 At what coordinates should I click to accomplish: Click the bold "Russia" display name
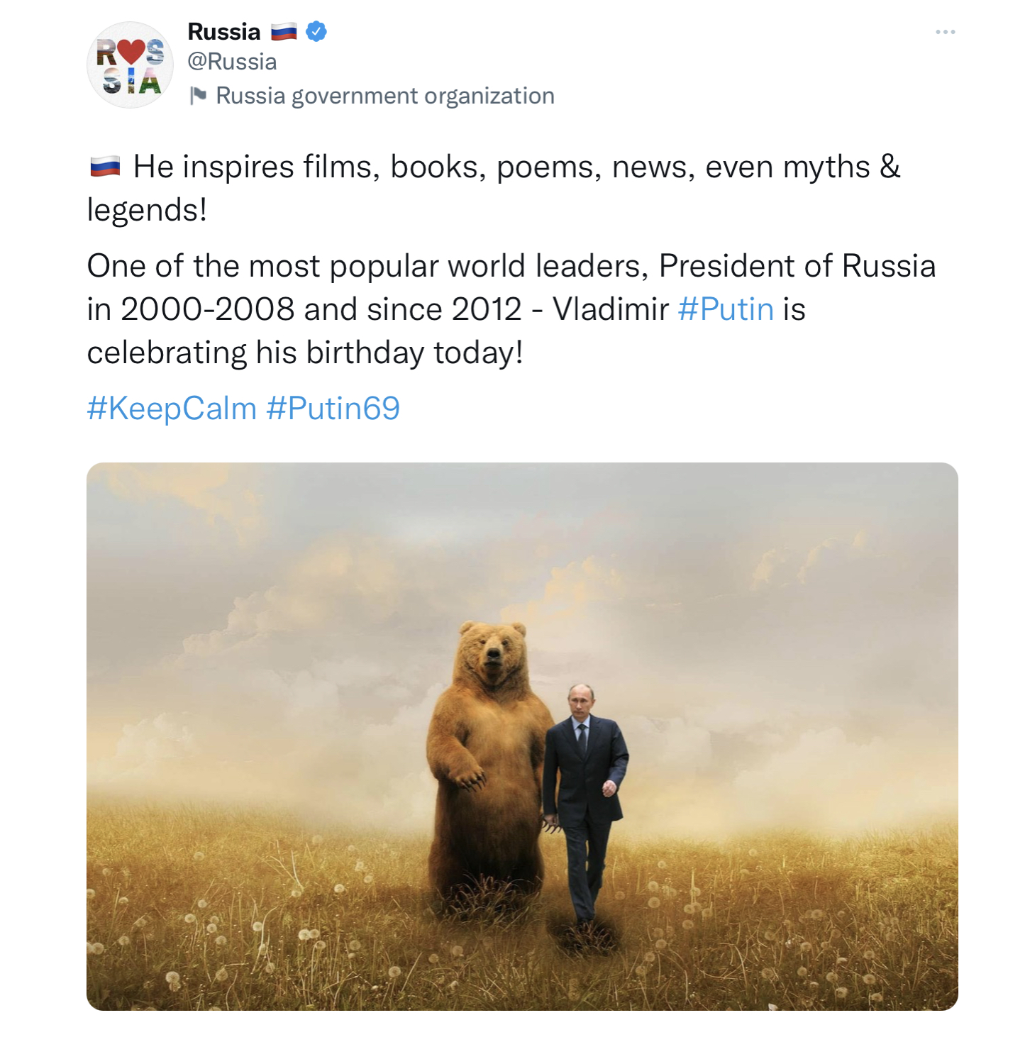pos(224,32)
